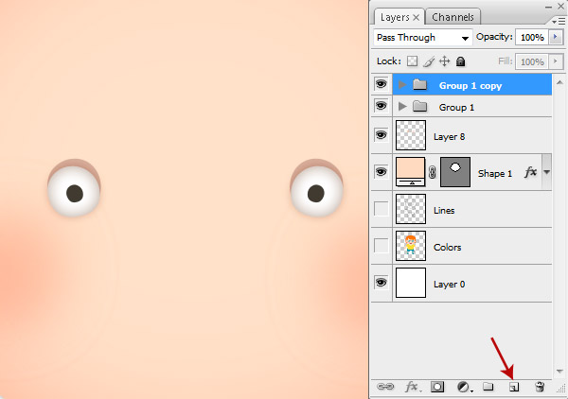The width and height of the screenshot is (568, 399).
Task: Expand the Group 1 copy folder
Action: click(x=401, y=85)
